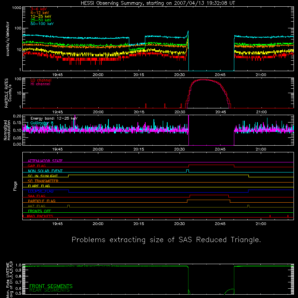Click the 20:45 tick label under particle rates
The width and height of the screenshot is (298, 298).
[x=221, y=112]
